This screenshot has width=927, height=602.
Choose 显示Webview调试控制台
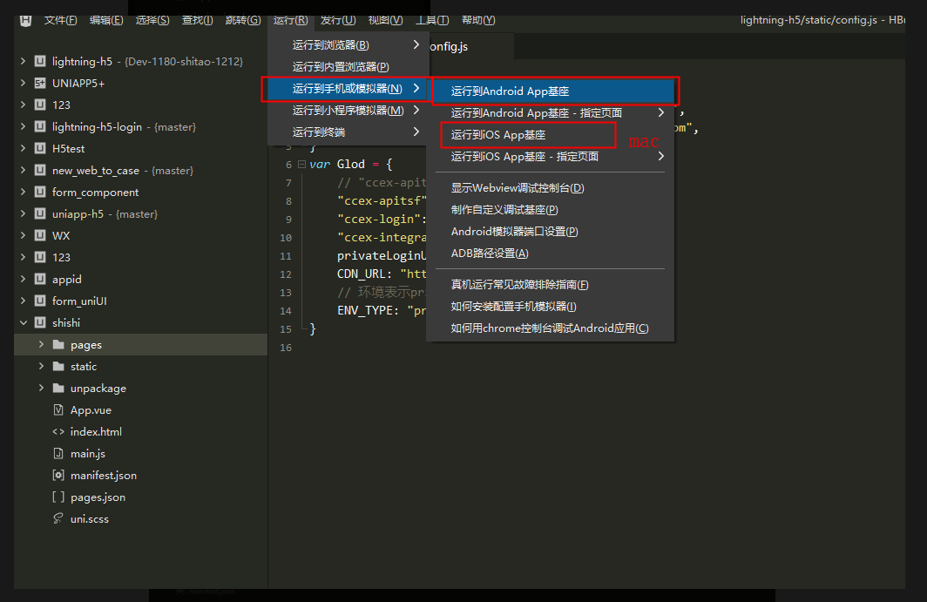tap(518, 188)
